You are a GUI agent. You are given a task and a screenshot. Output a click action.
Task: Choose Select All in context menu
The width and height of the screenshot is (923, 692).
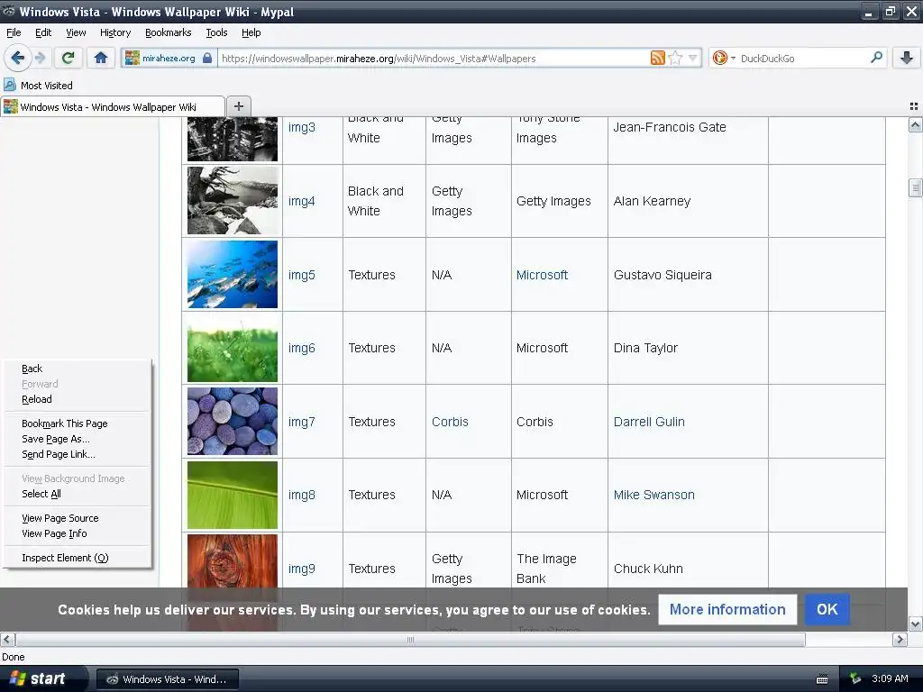[x=78, y=495]
